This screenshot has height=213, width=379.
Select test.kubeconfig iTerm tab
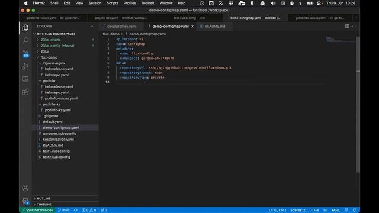click(189, 18)
